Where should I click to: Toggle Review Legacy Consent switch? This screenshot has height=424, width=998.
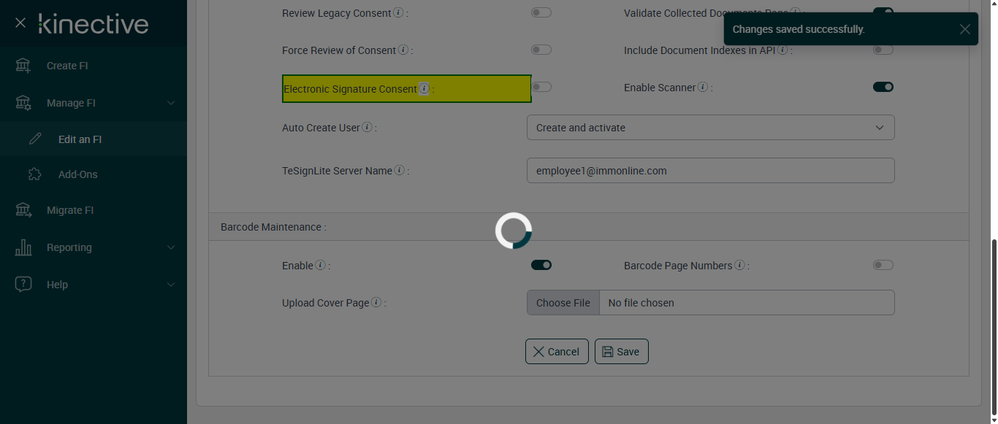point(541,12)
